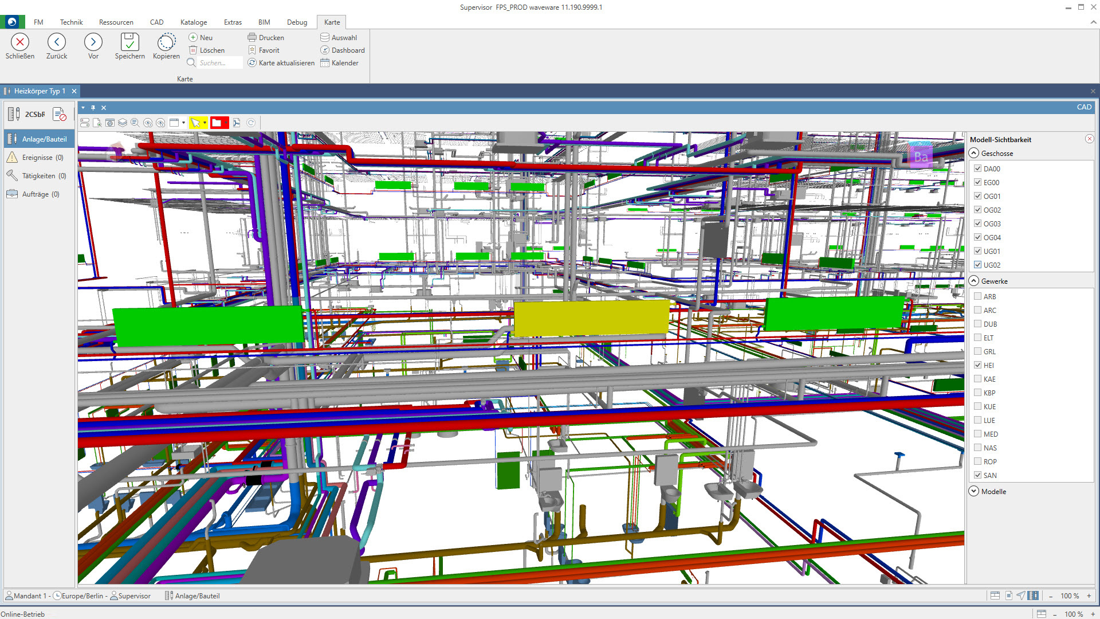Image resolution: width=1100 pixels, height=619 pixels.
Task: Click the Speichern save icon
Action: click(129, 42)
